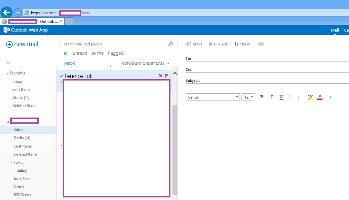Open Favorites Drafts [4] folder
Viewport: 349px width, 200px height.
pos(21,98)
